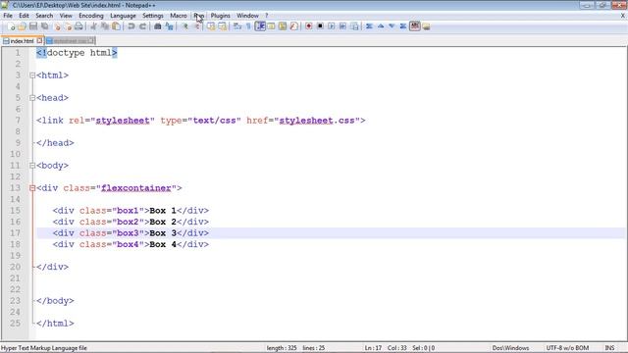Paste using the clipboard icon
The width and height of the screenshot is (628, 353).
pos(116,26)
